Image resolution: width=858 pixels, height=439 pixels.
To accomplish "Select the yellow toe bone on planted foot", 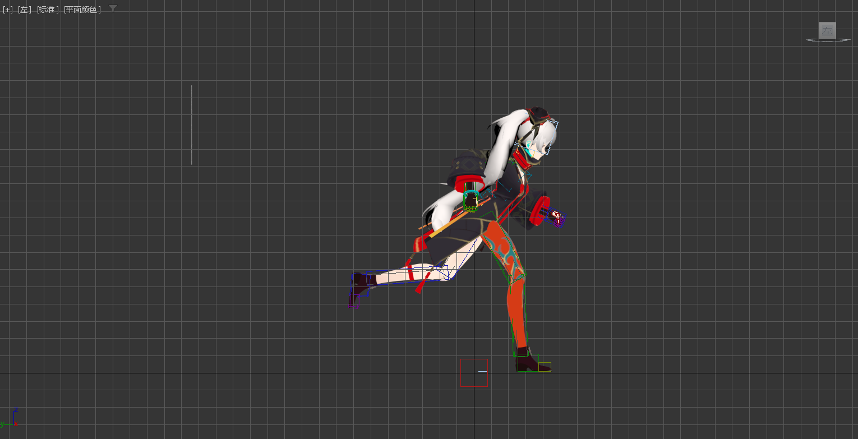I will 545,367.
